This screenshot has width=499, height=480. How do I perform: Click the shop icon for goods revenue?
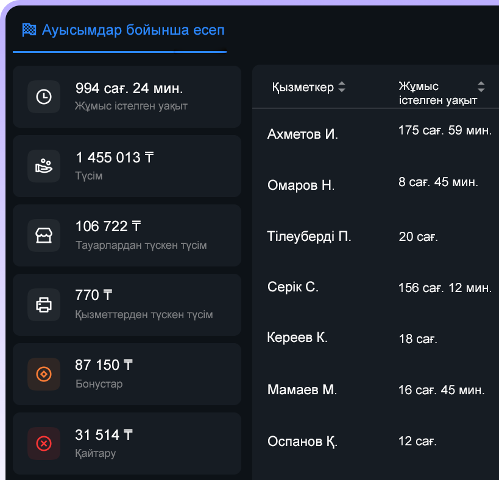44,235
